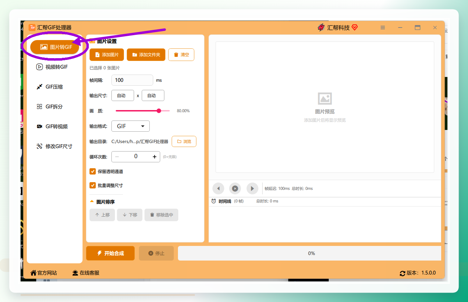Click the 版本: 1.5.0.0 text

point(421,273)
